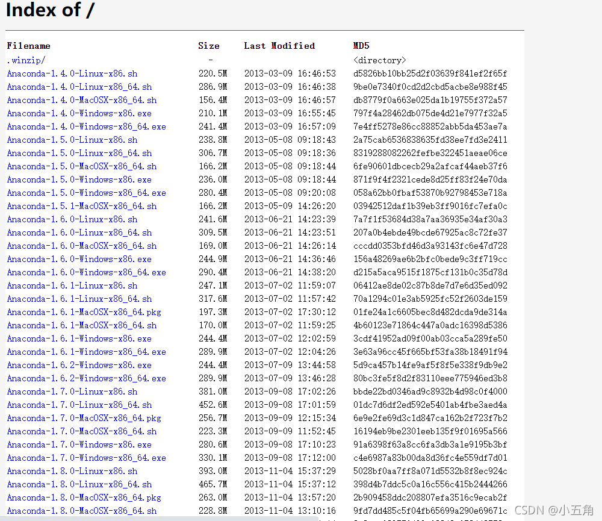This screenshot has width=602, height=521.
Task: Open the .winzip/ directory link
Action: tap(26, 60)
